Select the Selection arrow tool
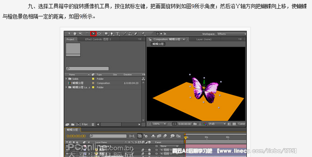312x157 pixels. point(69,34)
